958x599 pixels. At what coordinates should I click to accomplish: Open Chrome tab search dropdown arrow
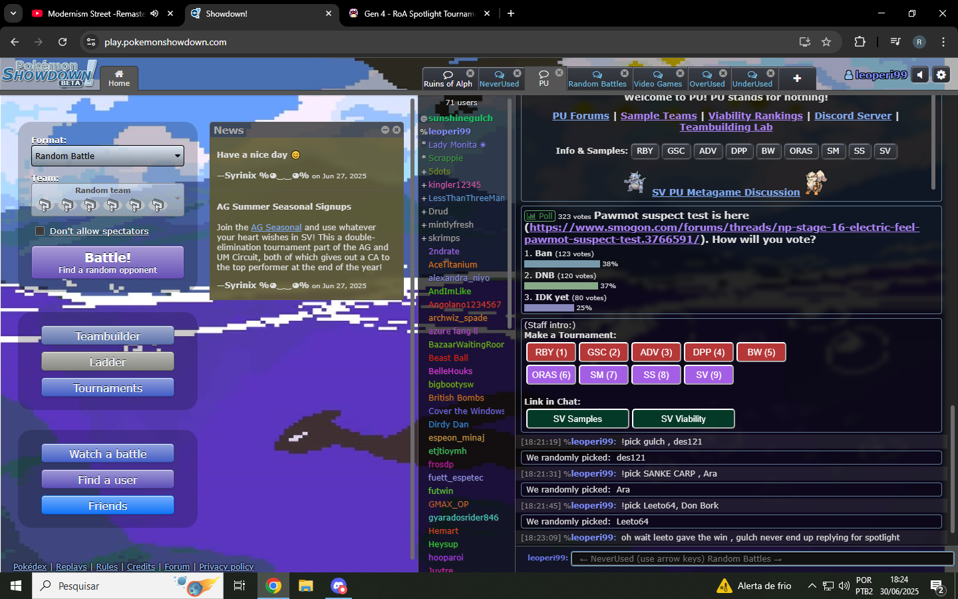(x=13, y=13)
